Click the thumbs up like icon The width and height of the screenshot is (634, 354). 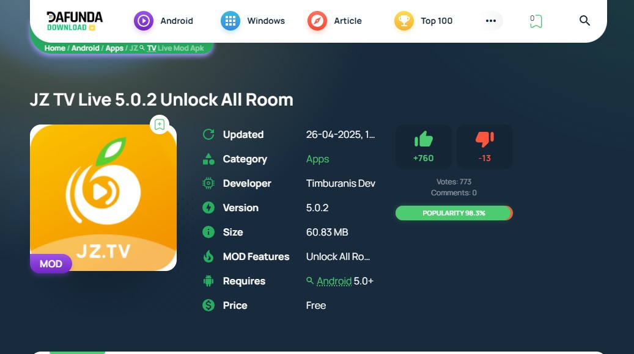click(x=423, y=139)
